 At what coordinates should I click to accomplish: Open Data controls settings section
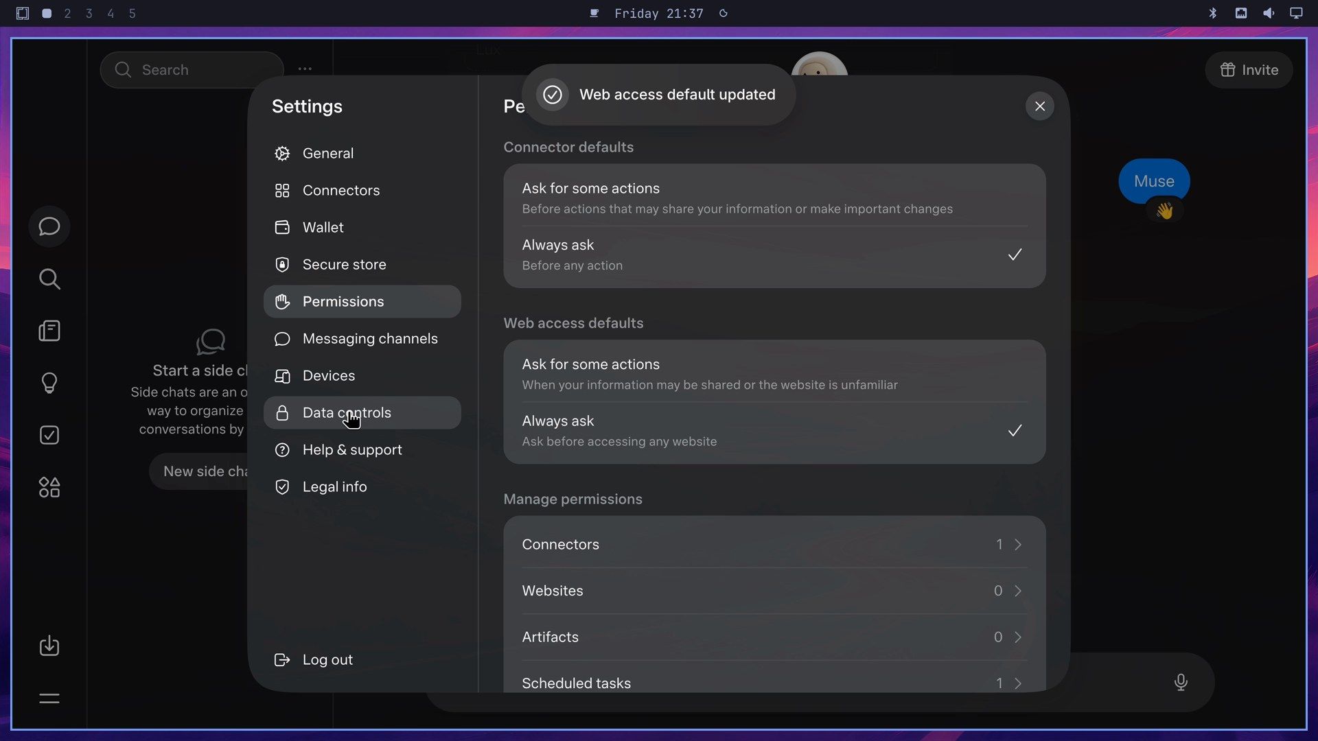362,412
